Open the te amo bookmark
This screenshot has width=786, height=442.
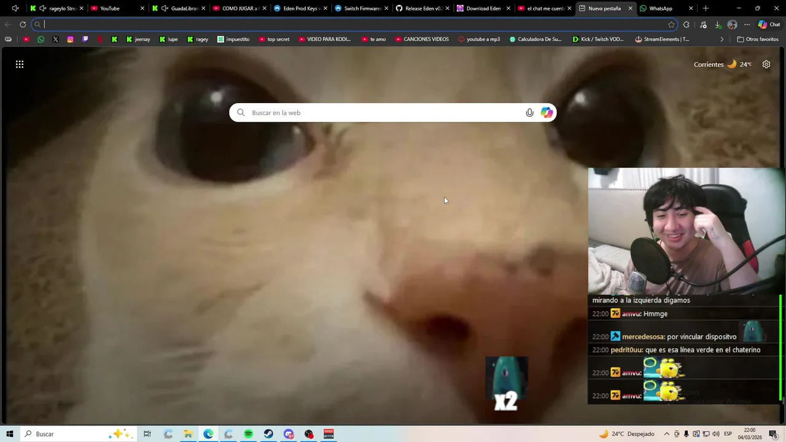[x=373, y=39]
